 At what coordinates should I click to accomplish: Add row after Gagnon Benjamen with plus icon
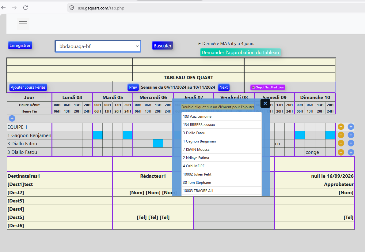click(351, 135)
